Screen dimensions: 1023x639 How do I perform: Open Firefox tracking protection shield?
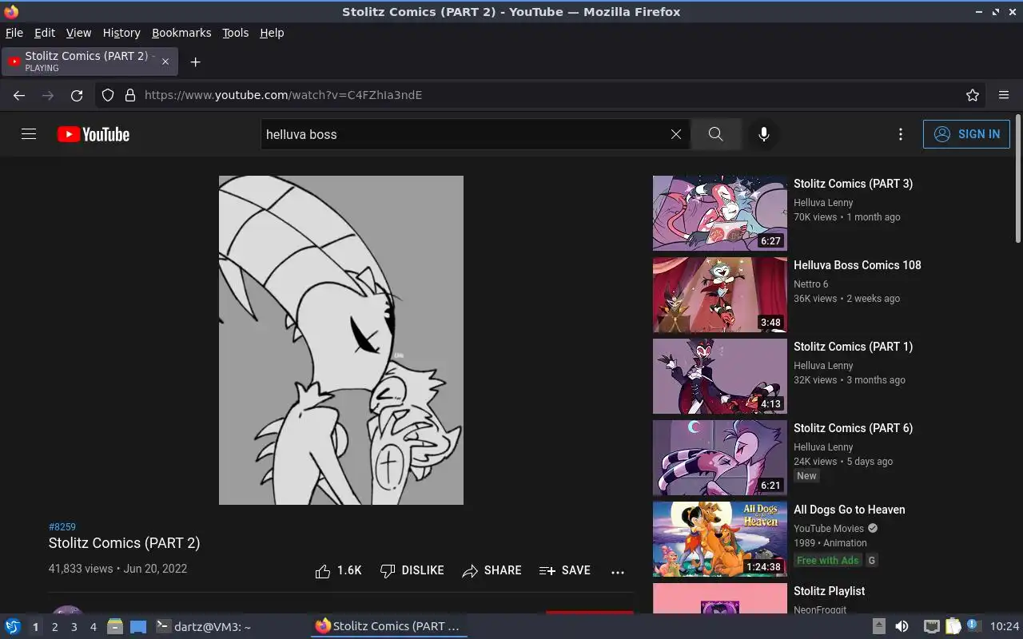point(108,95)
